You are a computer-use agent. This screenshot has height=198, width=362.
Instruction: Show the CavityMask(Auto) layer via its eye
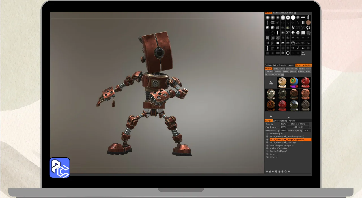(x=268, y=151)
